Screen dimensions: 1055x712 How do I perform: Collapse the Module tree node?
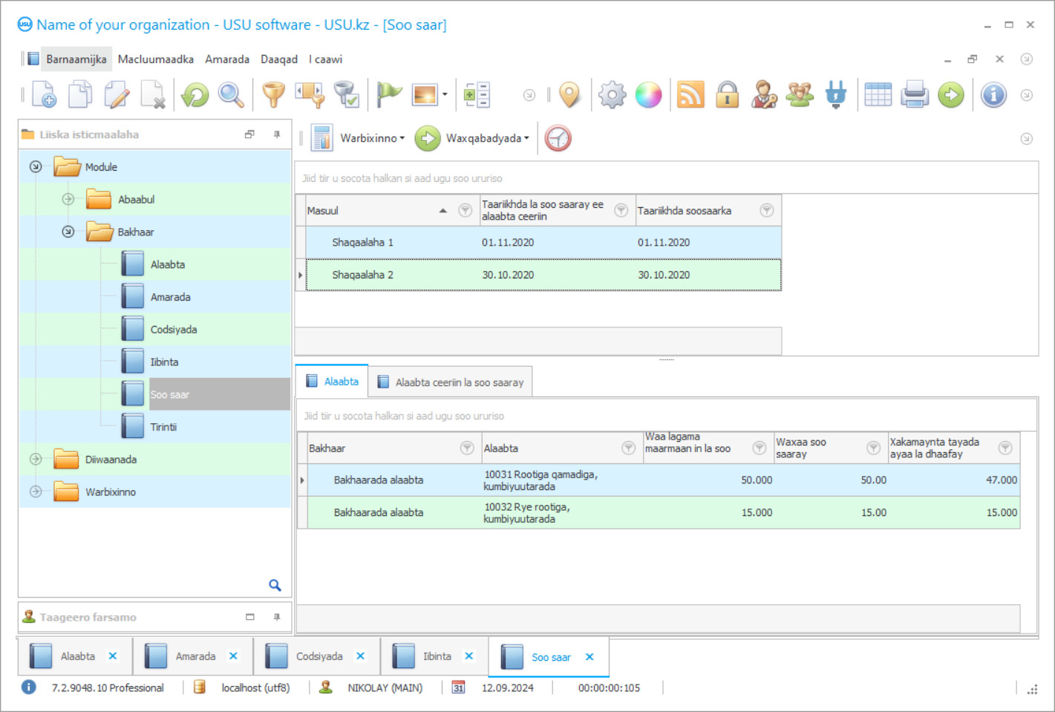[x=36, y=167]
